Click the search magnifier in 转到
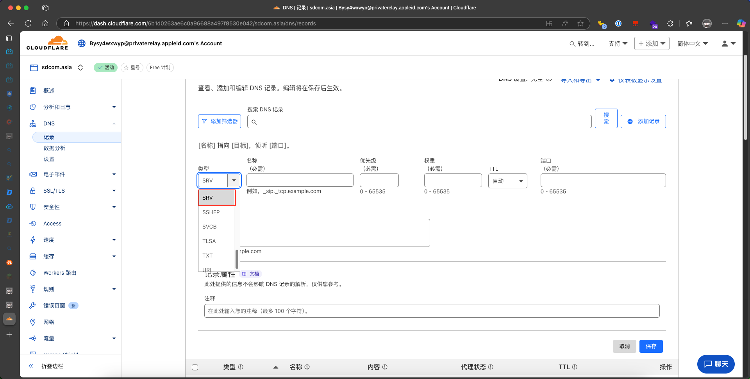 click(572, 44)
